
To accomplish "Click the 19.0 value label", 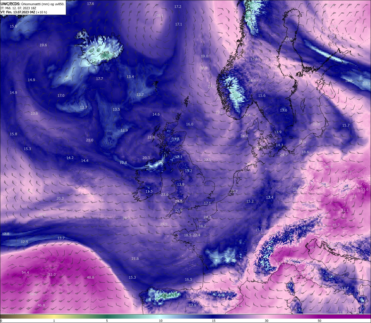I will pyautogui.click(x=205, y=56).
